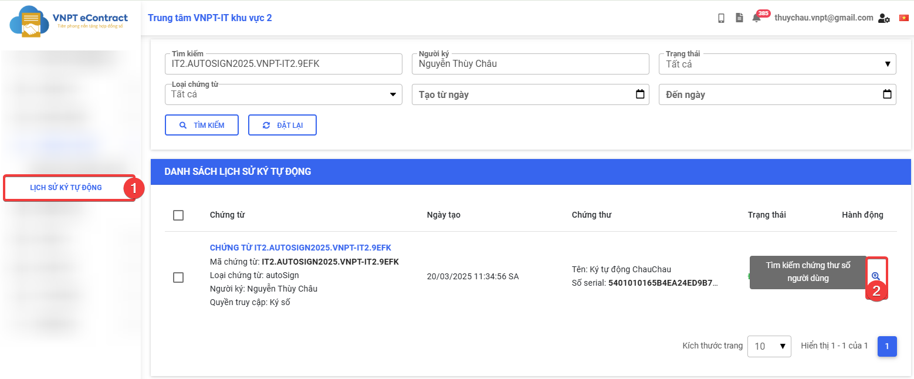Focus the Đến ngày date field
914x379 pixels.
pyautogui.click(x=777, y=94)
